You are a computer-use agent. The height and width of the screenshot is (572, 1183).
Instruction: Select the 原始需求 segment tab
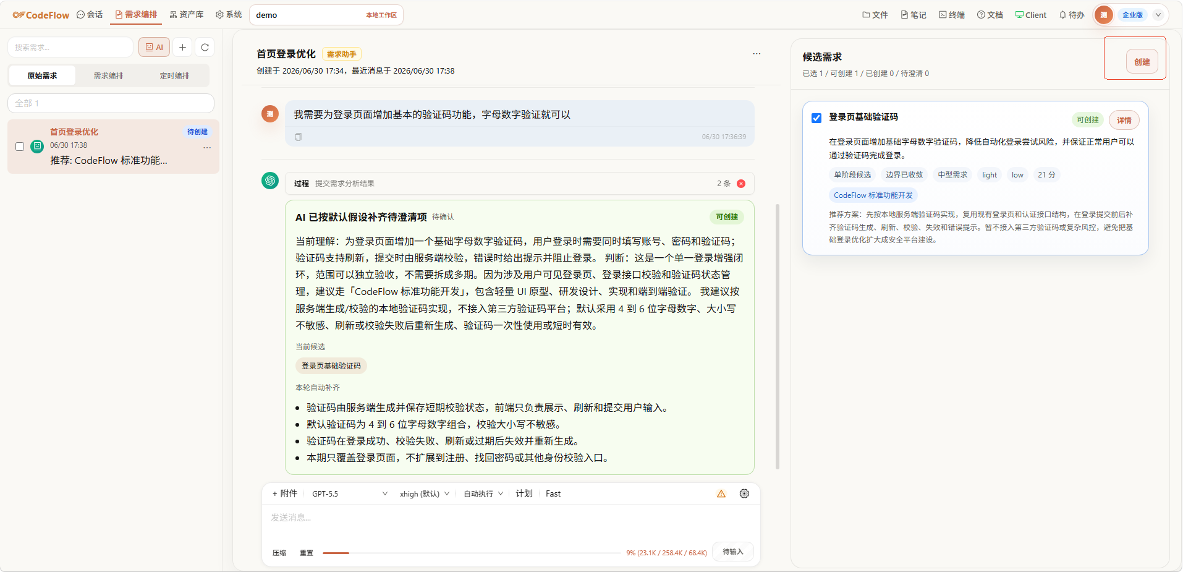(42, 75)
